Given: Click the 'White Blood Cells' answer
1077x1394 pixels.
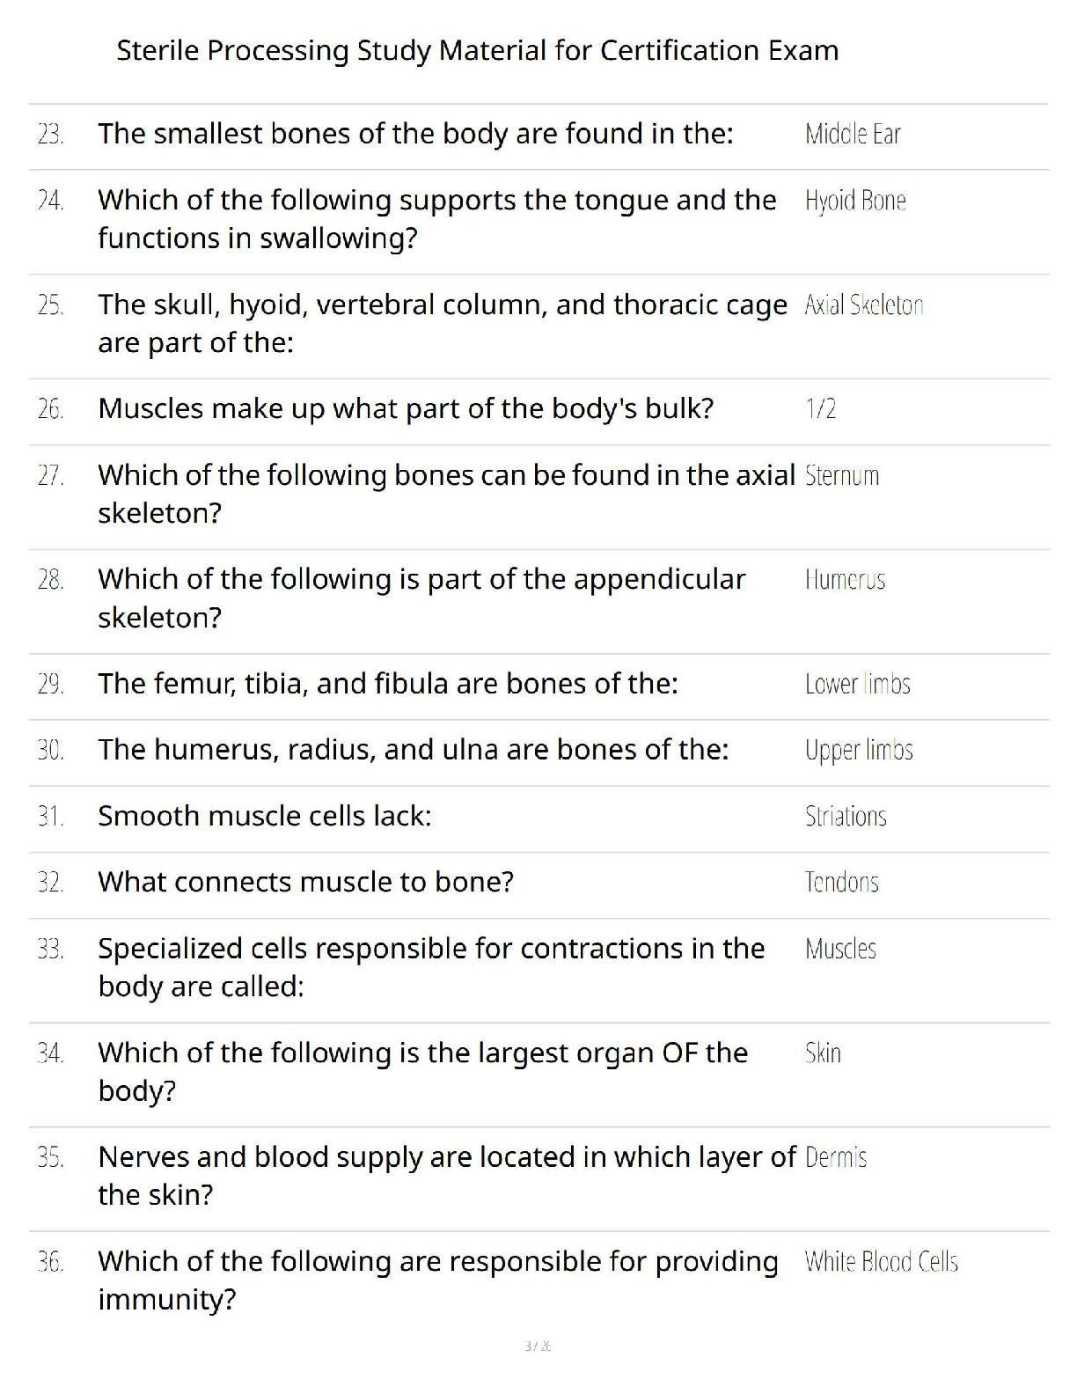Looking at the screenshot, I should click(x=881, y=1262).
